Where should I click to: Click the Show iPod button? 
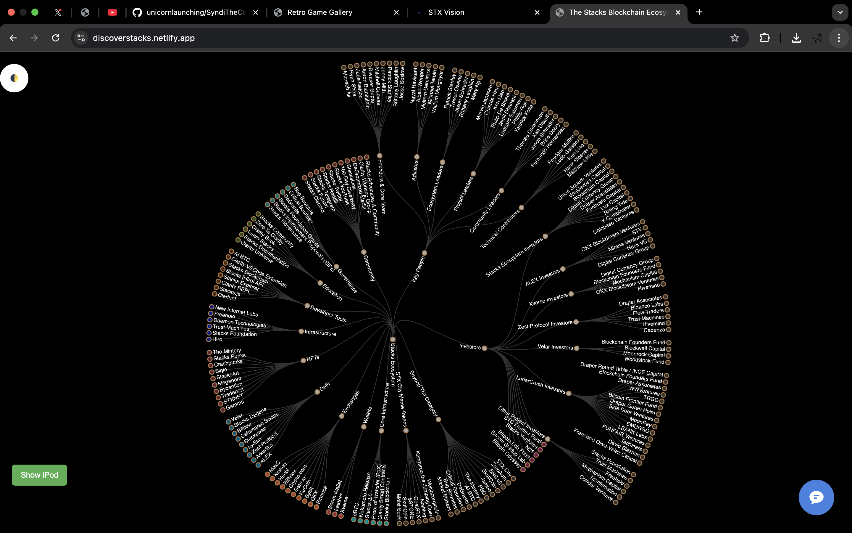pos(39,475)
